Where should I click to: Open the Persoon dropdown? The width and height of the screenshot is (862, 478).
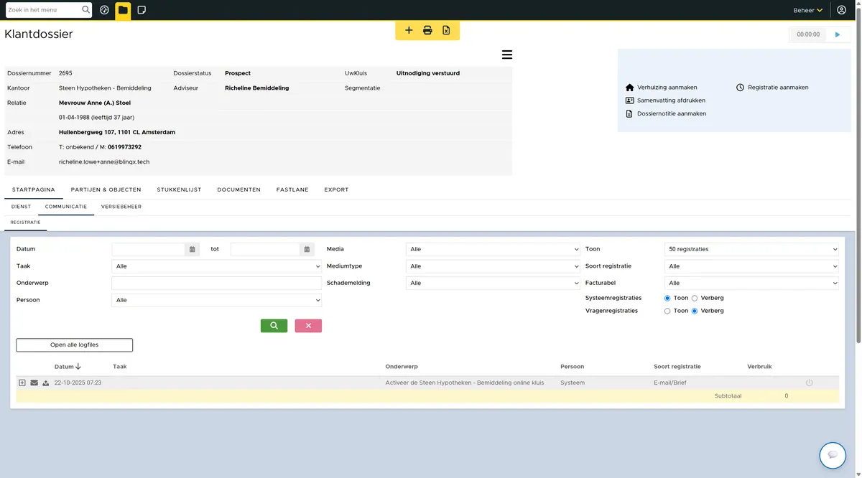pos(216,300)
